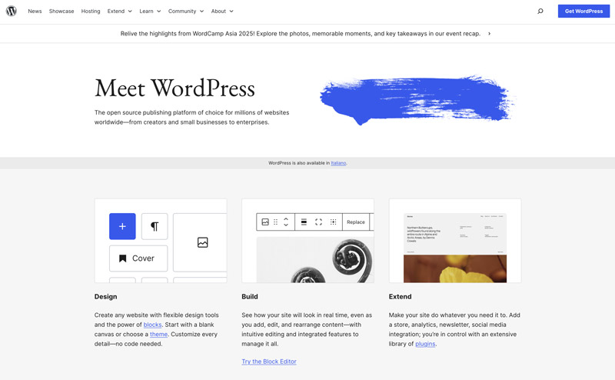615x380 pixels.
Task: Open the search magnifier icon
Action: [540, 11]
